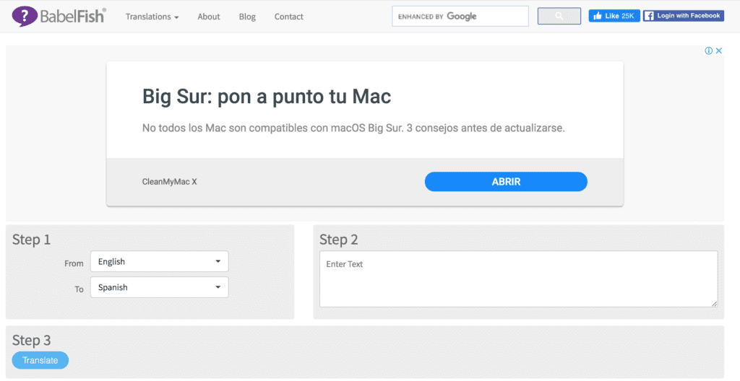740x381 pixels.
Task: Click the Enter Text textarea
Action: coord(519,279)
